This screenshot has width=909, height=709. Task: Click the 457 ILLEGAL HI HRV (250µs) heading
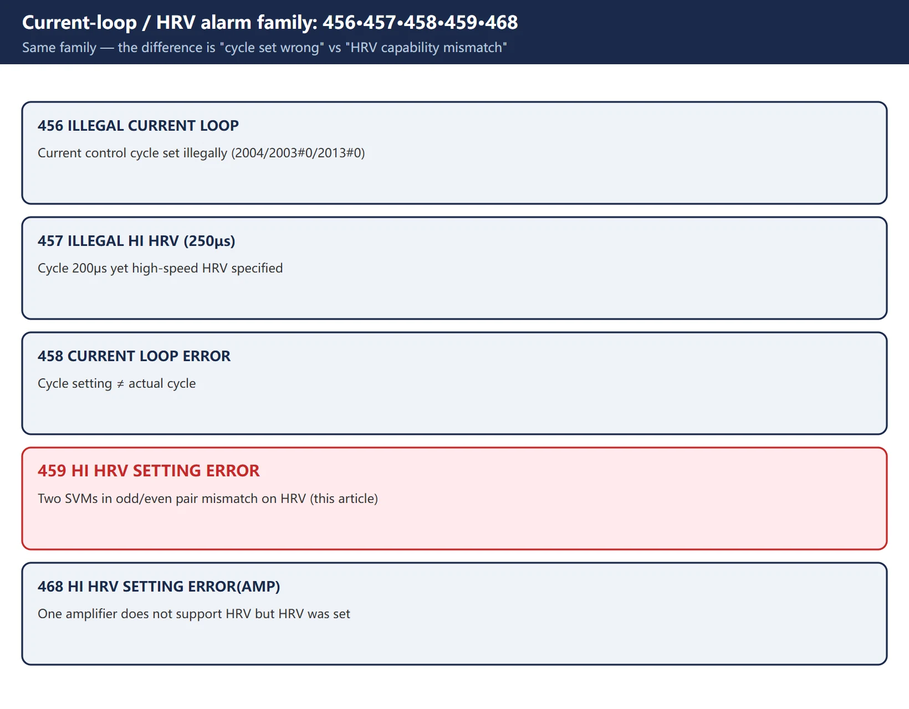pos(136,241)
